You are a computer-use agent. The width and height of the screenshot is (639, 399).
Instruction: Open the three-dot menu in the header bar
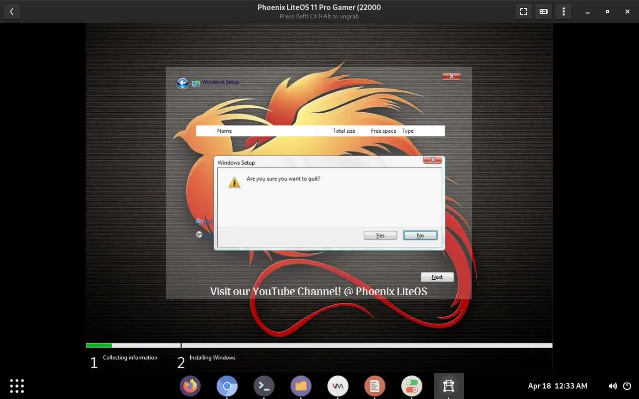pyautogui.click(x=564, y=11)
